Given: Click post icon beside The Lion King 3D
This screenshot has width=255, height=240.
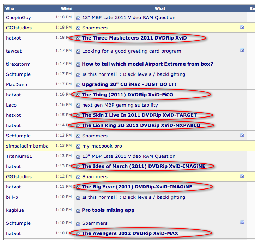Looking at the screenshot, I should (x=78, y=126).
